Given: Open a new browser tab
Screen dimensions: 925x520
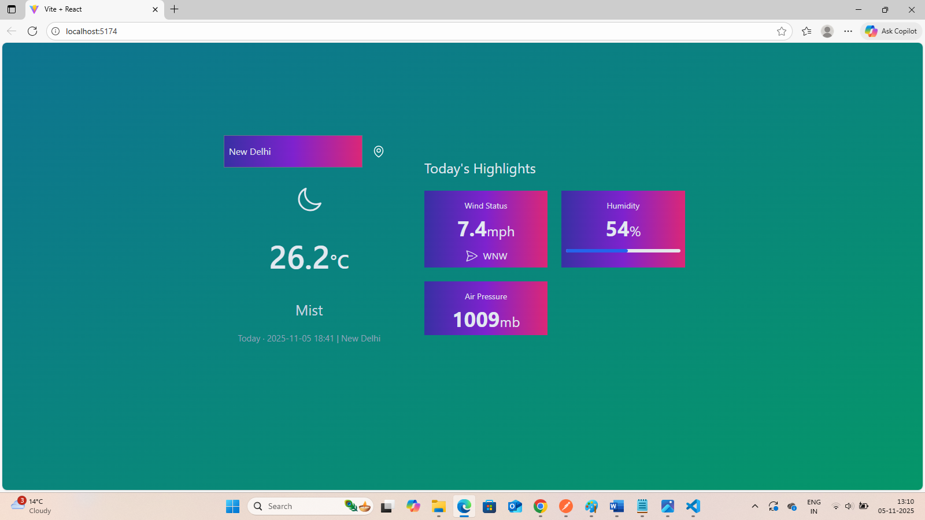Looking at the screenshot, I should coord(174,9).
